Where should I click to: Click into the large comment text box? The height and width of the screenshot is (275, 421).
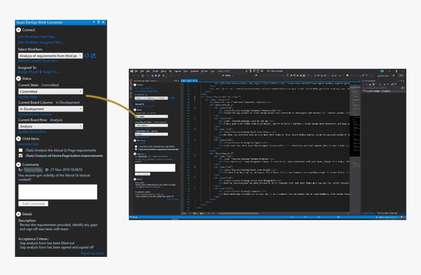[58, 192]
